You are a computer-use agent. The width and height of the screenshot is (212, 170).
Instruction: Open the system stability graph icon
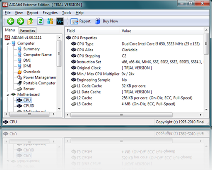coord(60,21)
